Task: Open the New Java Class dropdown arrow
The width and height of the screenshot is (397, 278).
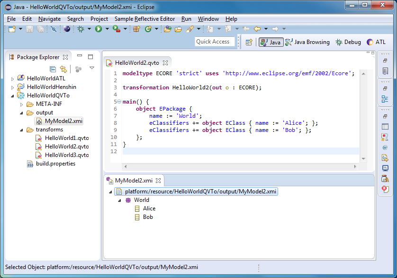Action: 156,29
